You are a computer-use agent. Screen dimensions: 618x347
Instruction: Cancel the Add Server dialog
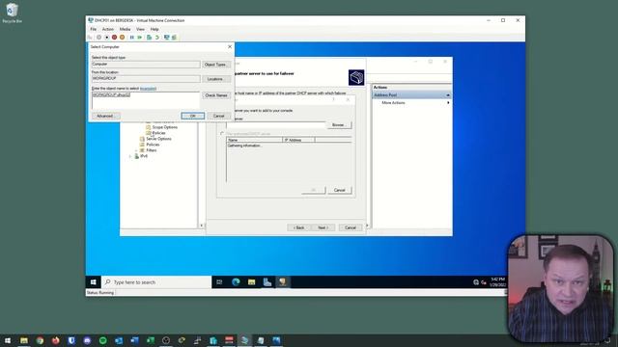coord(339,190)
